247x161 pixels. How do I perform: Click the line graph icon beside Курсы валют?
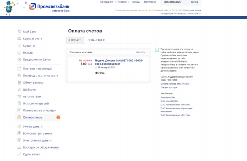(x=19, y=154)
